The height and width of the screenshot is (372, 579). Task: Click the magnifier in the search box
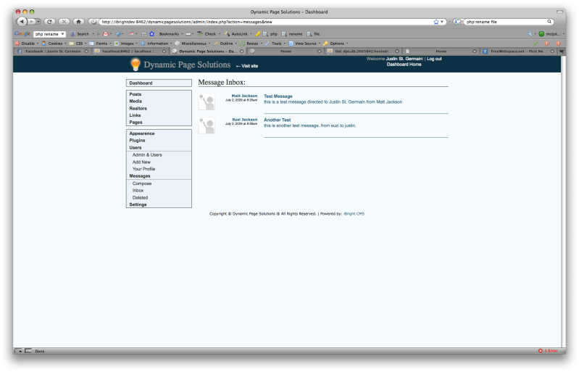click(x=549, y=22)
